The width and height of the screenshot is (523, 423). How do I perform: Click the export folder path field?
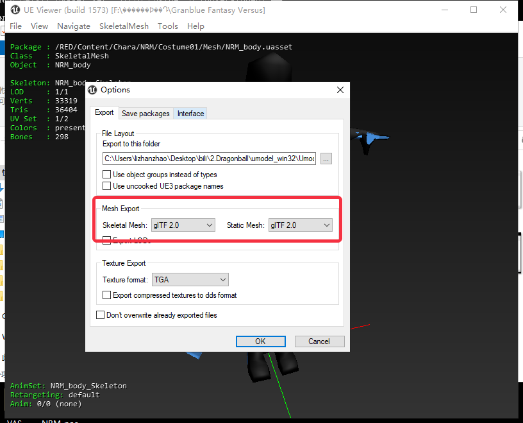209,159
